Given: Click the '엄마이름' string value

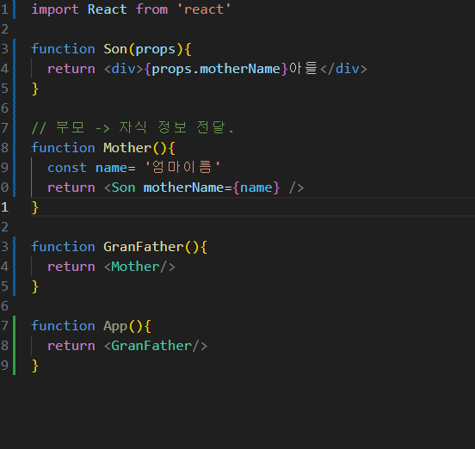Looking at the screenshot, I should point(182,168).
